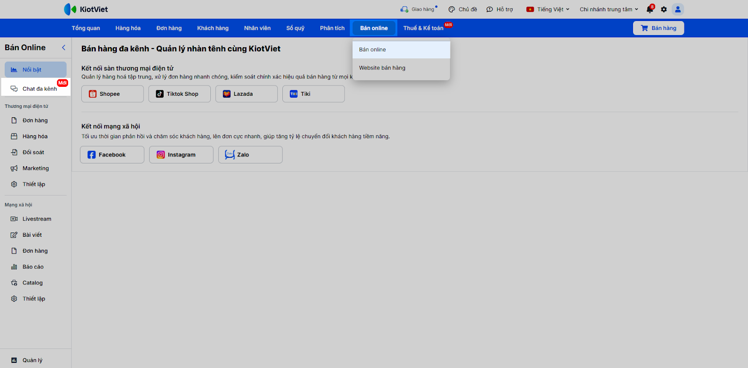Go to the Phân tích tab

[332, 28]
